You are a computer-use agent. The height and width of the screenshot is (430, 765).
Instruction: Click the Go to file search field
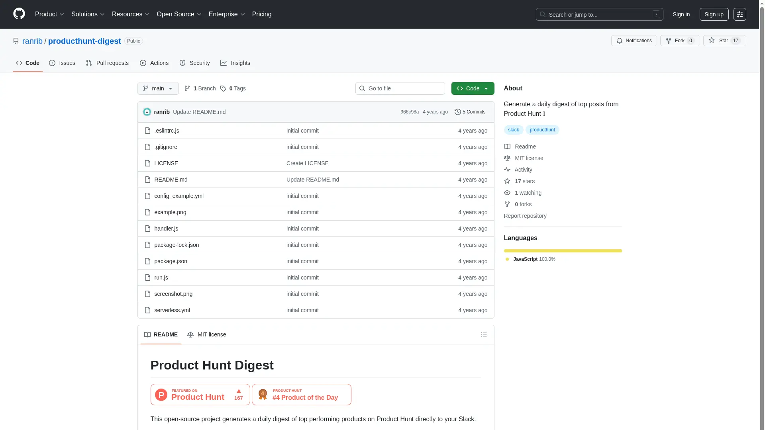[x=400, y=88]
